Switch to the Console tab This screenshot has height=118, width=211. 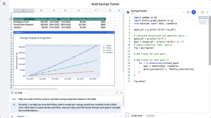click(x=150, y=116)
